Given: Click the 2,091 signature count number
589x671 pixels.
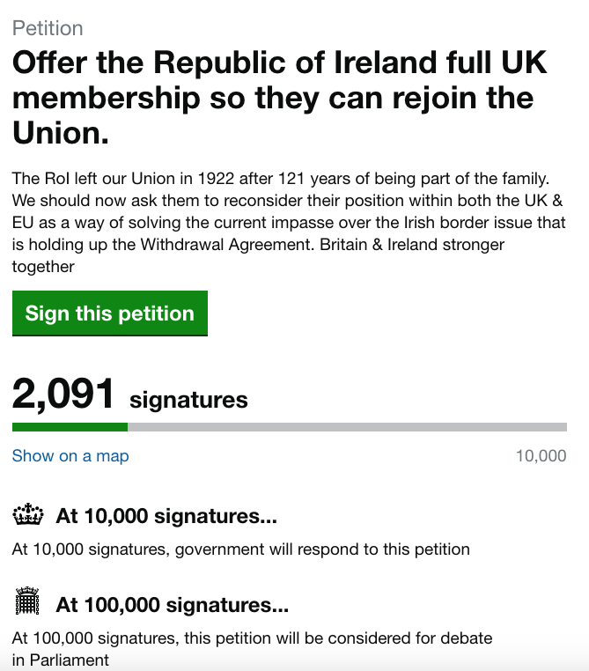Looking at the screenshot, I should [63, 394].
